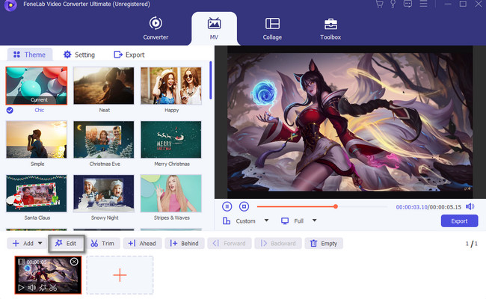Open clip effects via thumbnail star icon
This screenshot has height=299, width=486.
43,288
